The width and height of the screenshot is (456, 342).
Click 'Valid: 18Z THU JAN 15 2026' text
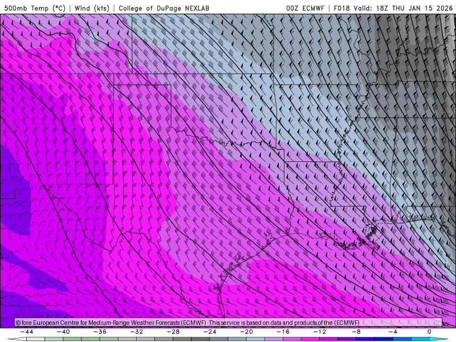(x=403, y=8)
